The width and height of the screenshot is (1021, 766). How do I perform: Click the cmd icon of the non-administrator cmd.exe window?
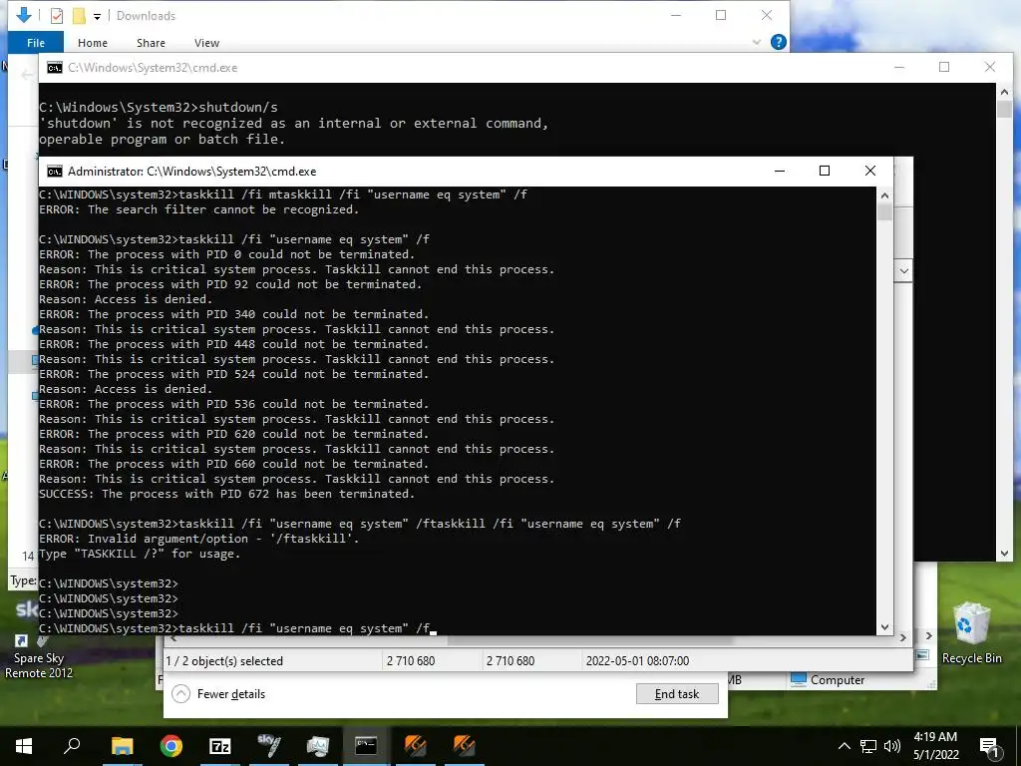point(55,68)
